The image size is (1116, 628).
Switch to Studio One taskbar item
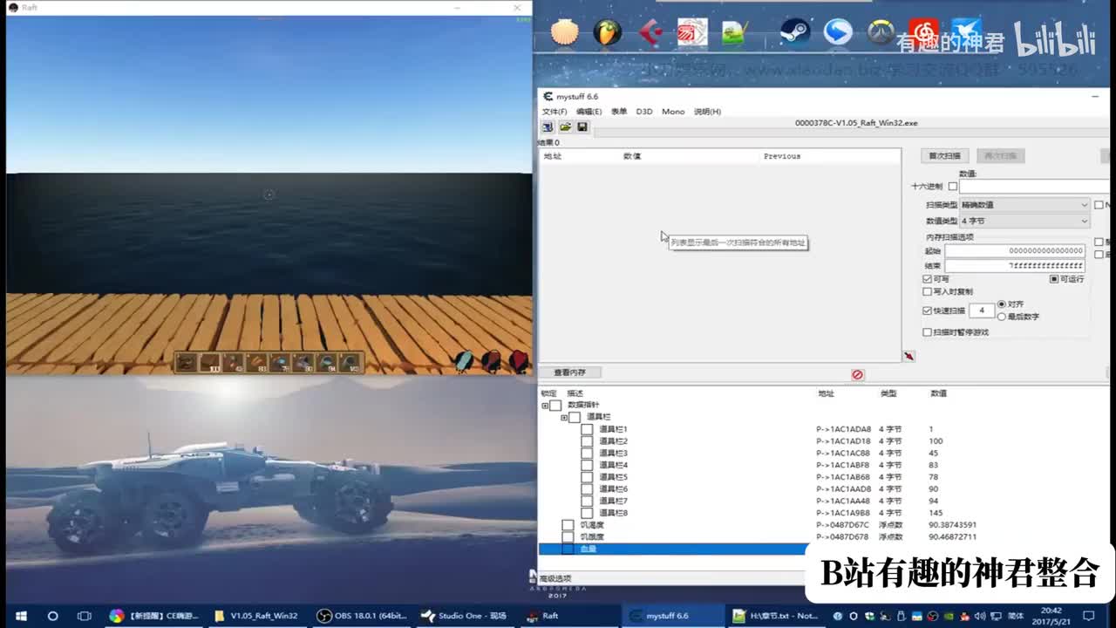point(465,616)
